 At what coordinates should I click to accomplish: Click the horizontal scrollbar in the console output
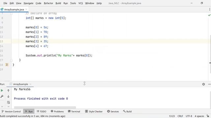pyautogui.click(x=45, y=108)
